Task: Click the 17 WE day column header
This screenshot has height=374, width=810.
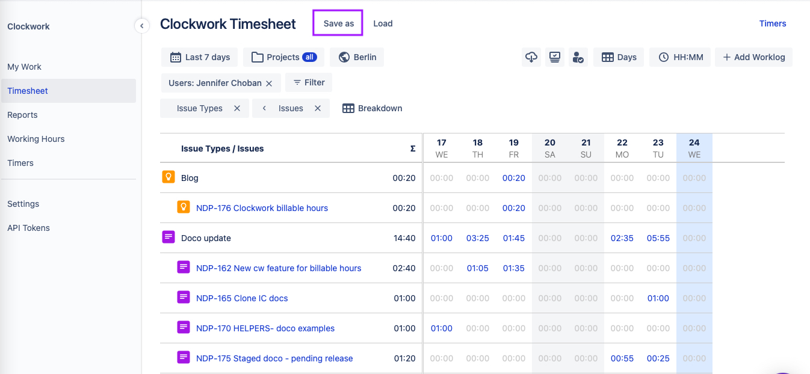Action: coord(442,148)
